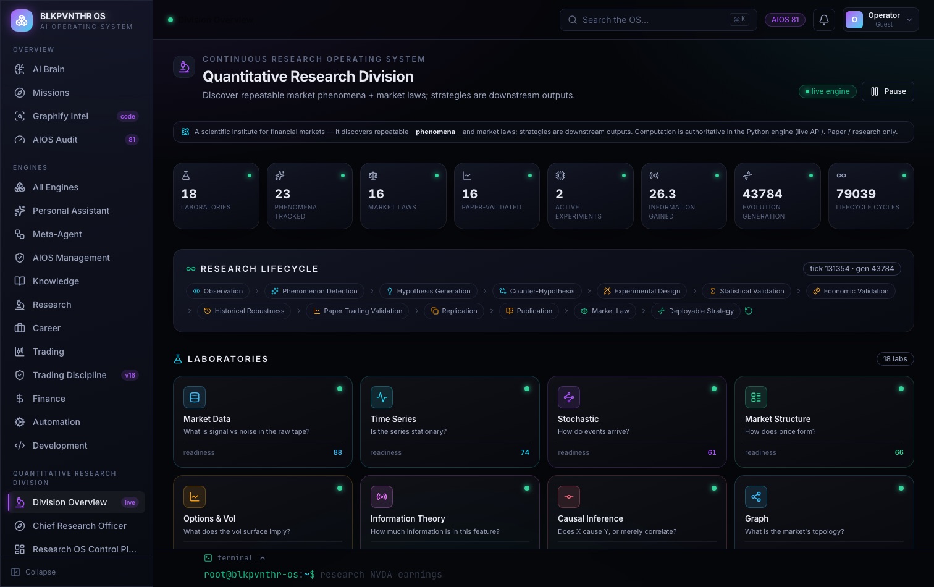The image size is (934, 587).
Task: Collapse the sidebar
Action: click(x=34, y=572)
